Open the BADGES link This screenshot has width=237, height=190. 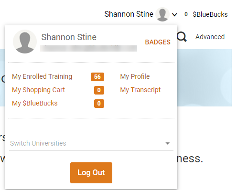(x=158, y=42)
